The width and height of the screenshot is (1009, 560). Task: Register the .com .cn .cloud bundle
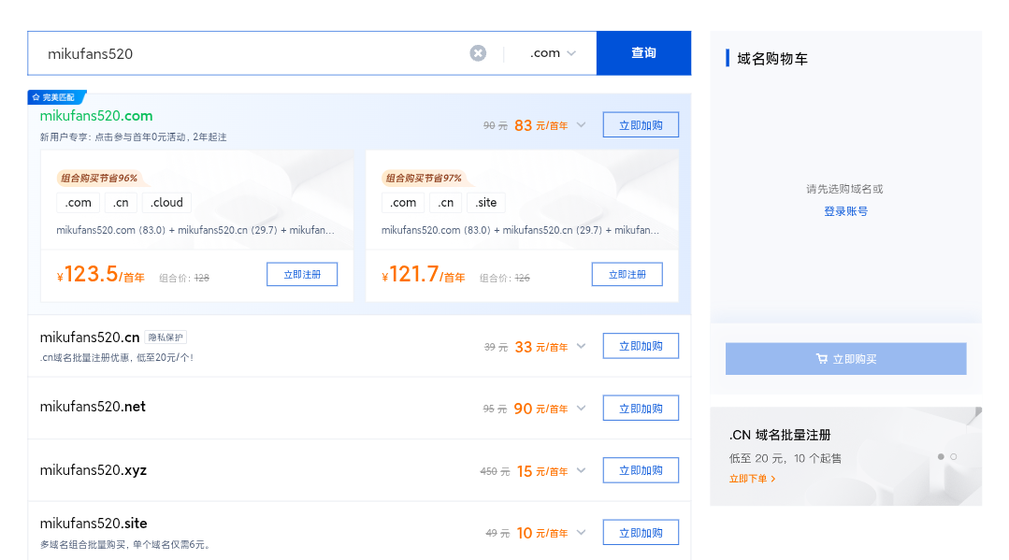click(x=301, y=274)
